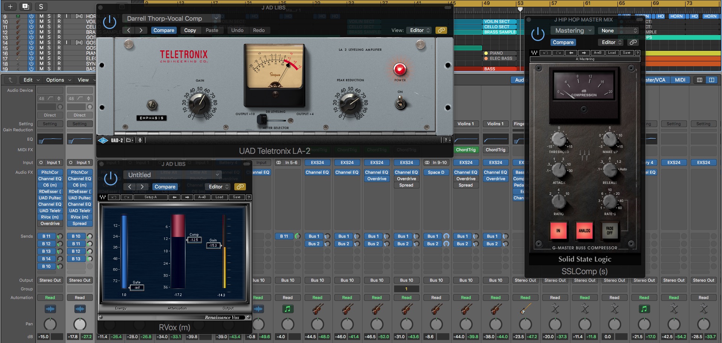
Task: Toggle the ANALOG button on SSLComp
Action: tap(585, 231)
